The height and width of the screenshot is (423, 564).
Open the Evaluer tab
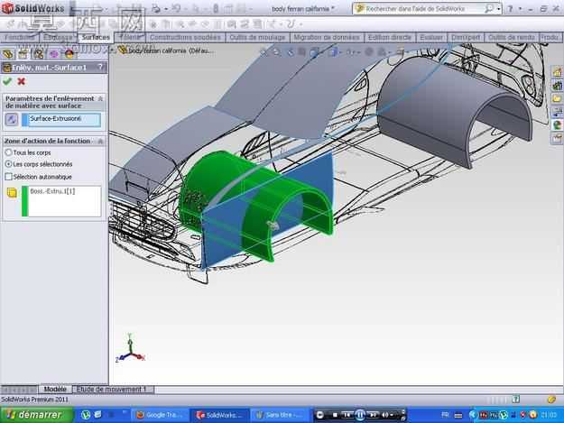click(431, 37)
